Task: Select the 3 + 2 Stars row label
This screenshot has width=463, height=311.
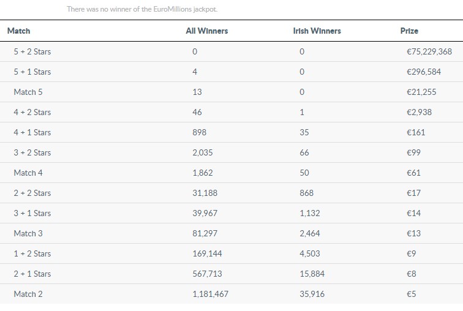Action: click(32, 153)
